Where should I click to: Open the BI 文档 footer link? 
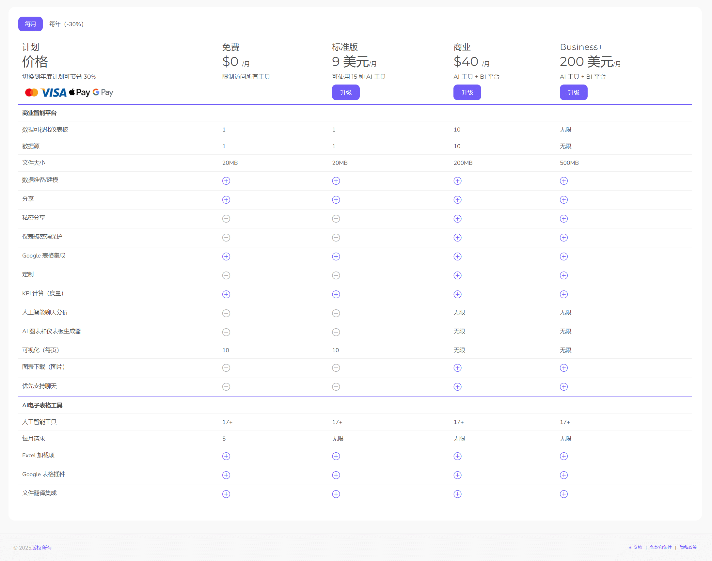(x=635, y=547)
